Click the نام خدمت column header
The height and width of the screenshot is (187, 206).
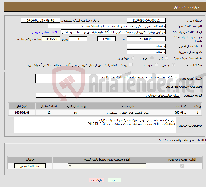tap(128, 106)
